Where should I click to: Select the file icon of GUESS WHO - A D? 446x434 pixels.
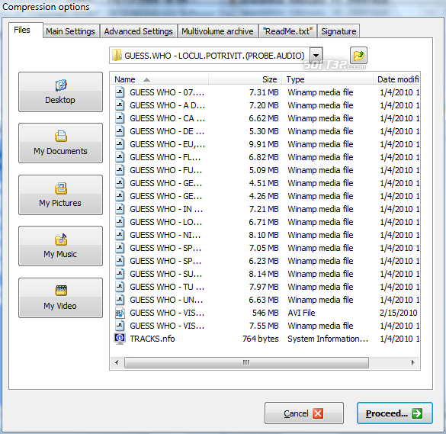120,105
